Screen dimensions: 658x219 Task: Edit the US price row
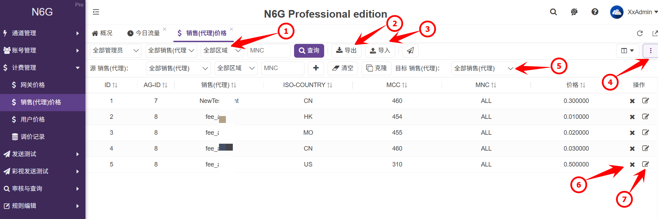pos(646,164)
